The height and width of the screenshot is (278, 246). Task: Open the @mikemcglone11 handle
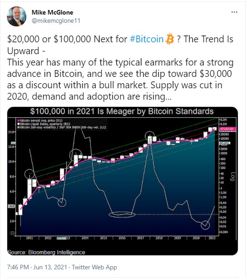click(56, 20)
